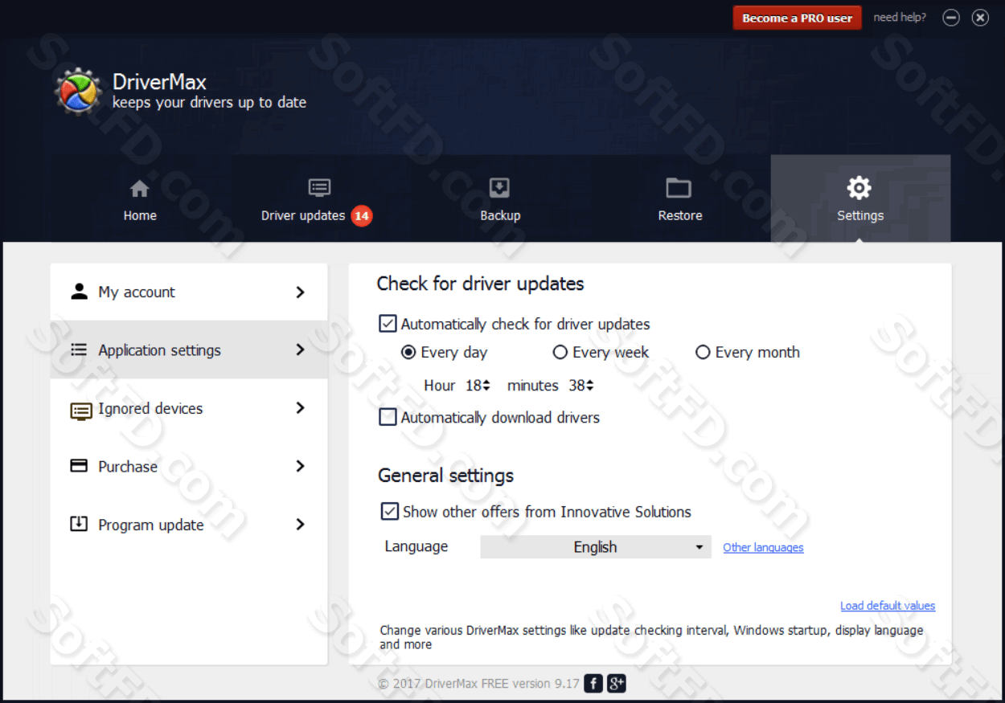
Task: Click the need help? link
Action: 900,17
